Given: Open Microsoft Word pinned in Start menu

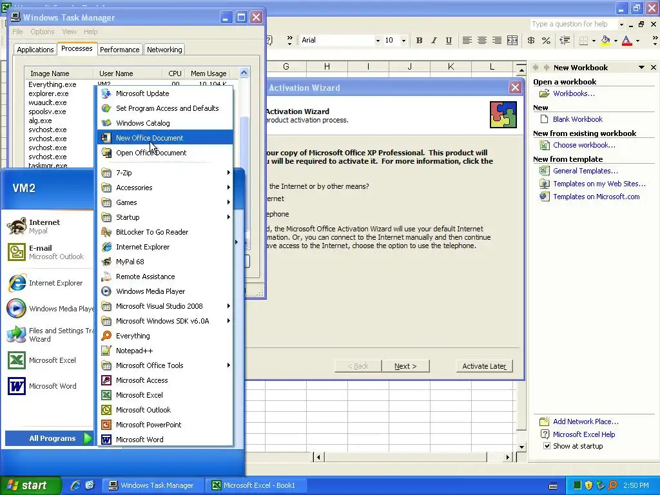Looking at the screenshot, I should (x=48, y=386).
